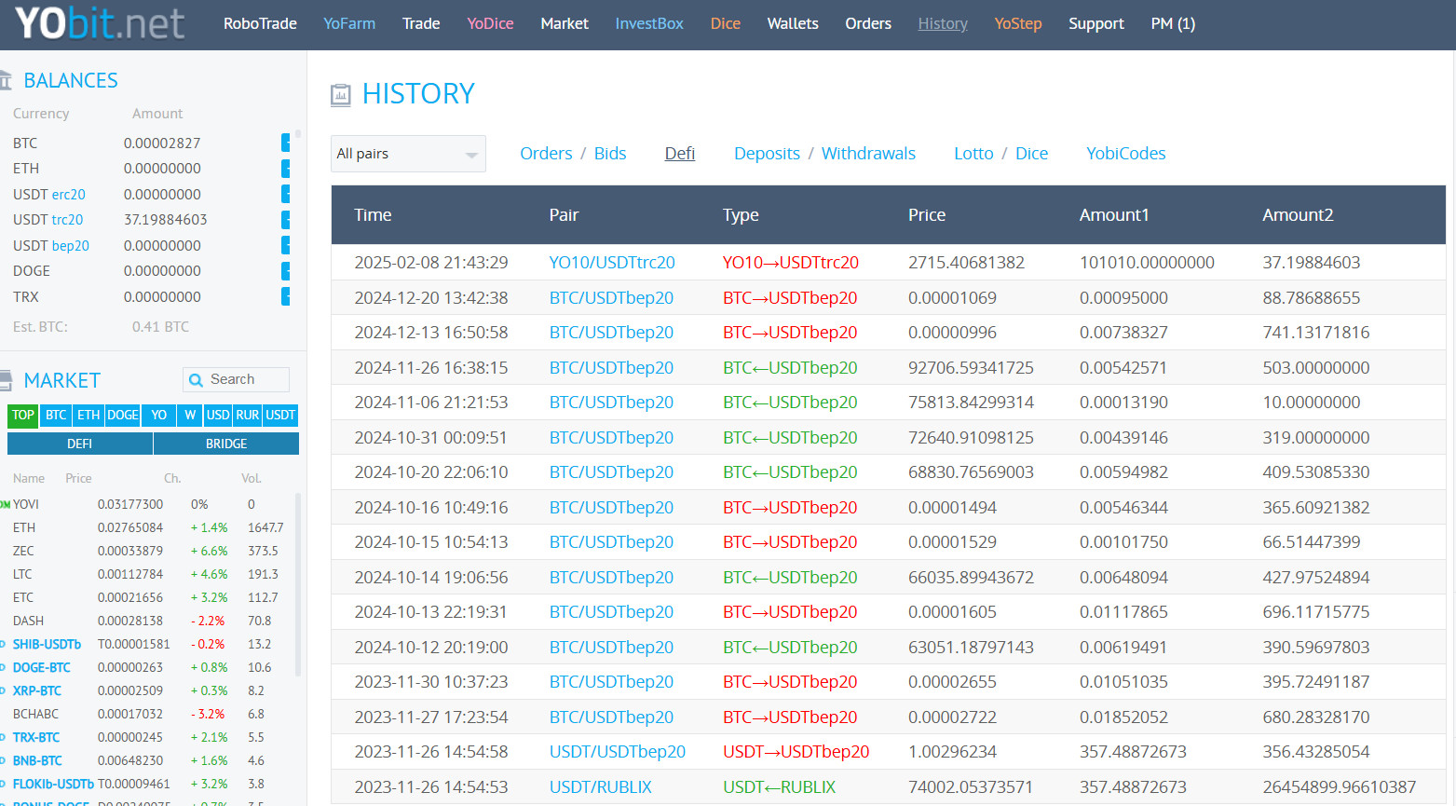Screen dimensions: 1456x806
Task: Open YoStep in the top navigation
Action: pos(1018,23)
